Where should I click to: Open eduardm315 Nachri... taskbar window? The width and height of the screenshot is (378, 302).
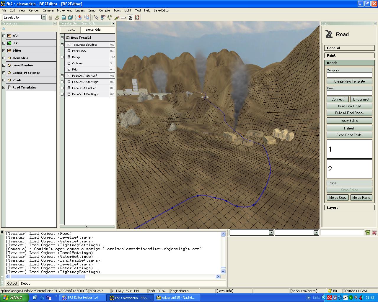[178, 298]
